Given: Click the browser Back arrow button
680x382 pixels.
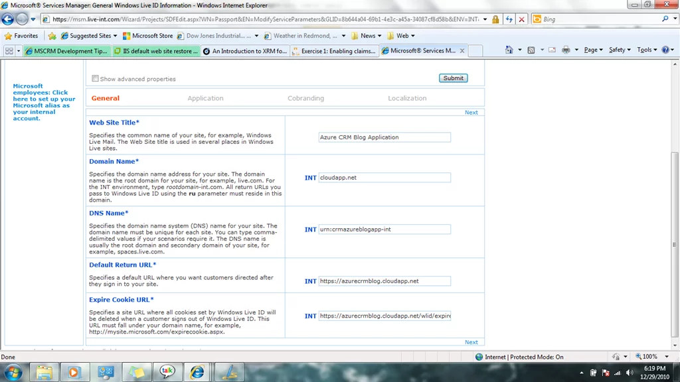Looking at the screenshot, I should (7, 19).
